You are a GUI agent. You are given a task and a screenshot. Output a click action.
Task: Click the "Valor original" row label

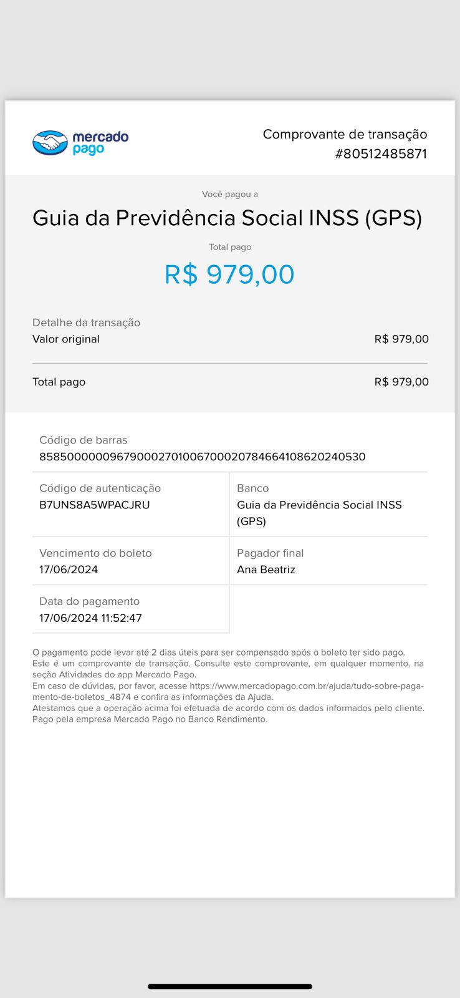(66, 339)
